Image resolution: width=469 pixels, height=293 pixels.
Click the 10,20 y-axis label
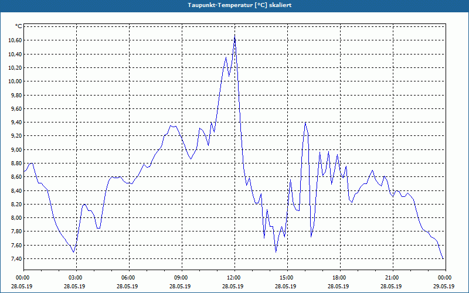click(x=16, y=67)
